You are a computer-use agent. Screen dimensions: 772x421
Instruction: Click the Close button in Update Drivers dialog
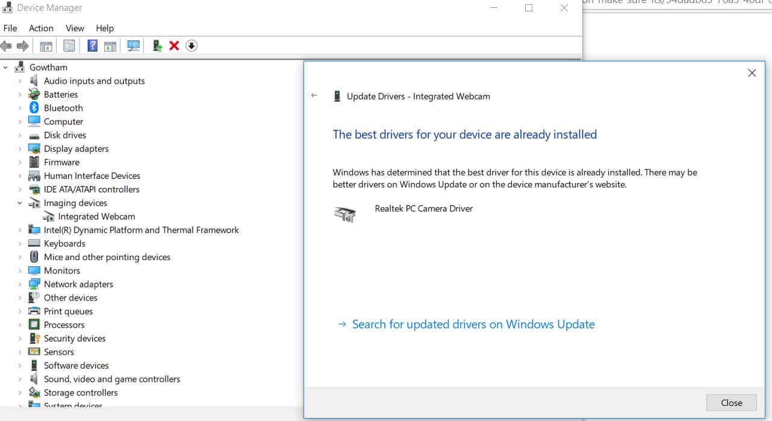pos(732,403)
